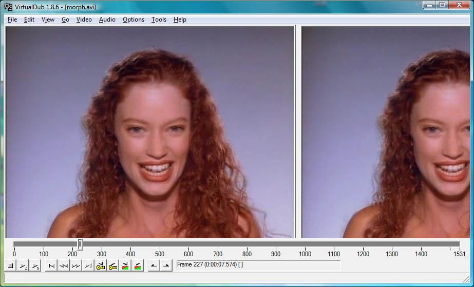Click the VirtualDub gear icon in the title bar
Image resolution: width=474 pixels, height=287 pixels.
(8, 7)
